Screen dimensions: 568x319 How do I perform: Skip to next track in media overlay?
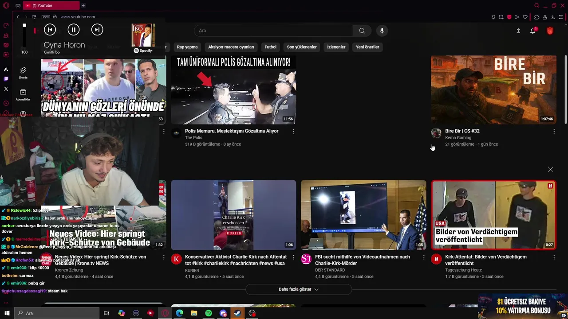pyautogui.click(x=97, y=30)
